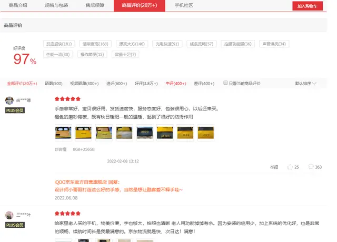337x242 pixels.
Task: Filter by tag 反应超快(181)
Action: point(59,44)
